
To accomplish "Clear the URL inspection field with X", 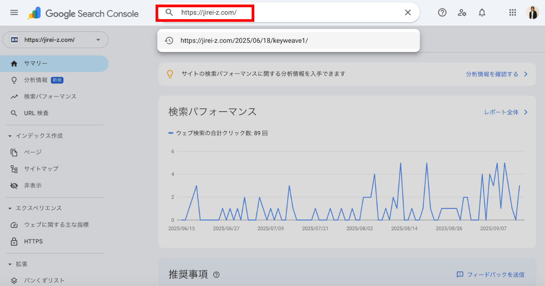I will (x=408, y=13).
